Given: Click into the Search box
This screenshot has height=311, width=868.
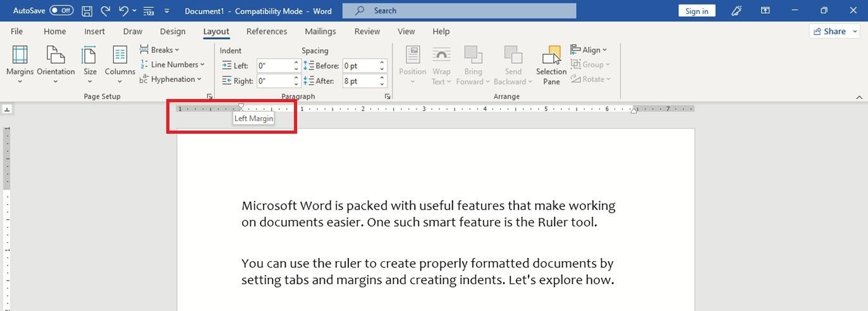Looking at the screenshot, I should point(459,11).
